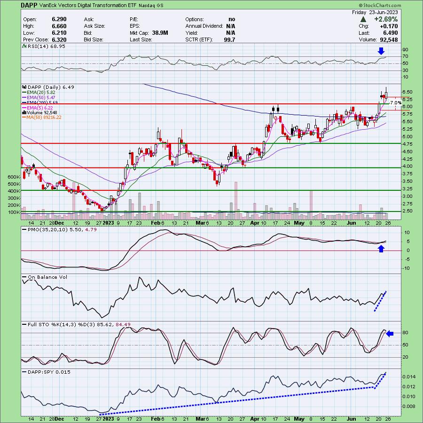Click the header Volume value 92,548
423x423 pixels.
pyautogui.click(x=388, y=39)
